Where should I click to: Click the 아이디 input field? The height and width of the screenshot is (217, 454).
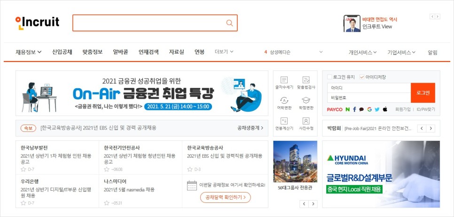369,88
